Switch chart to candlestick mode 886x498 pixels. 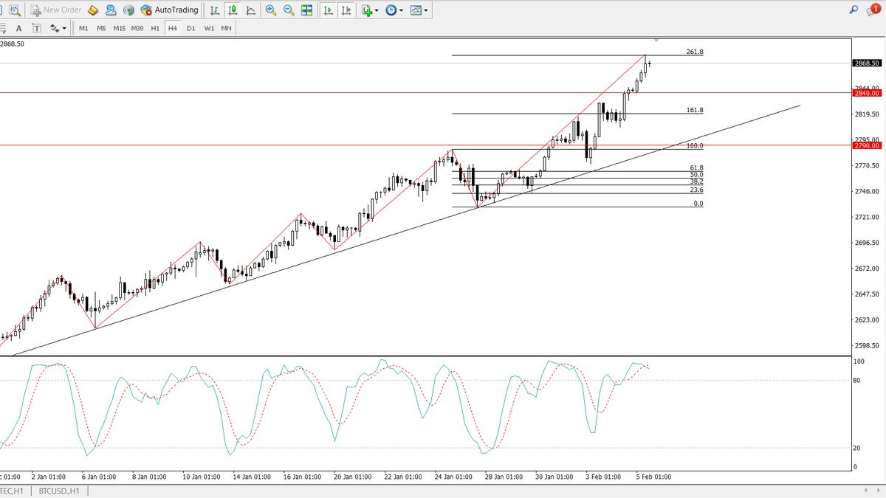(x=233, y=10)
